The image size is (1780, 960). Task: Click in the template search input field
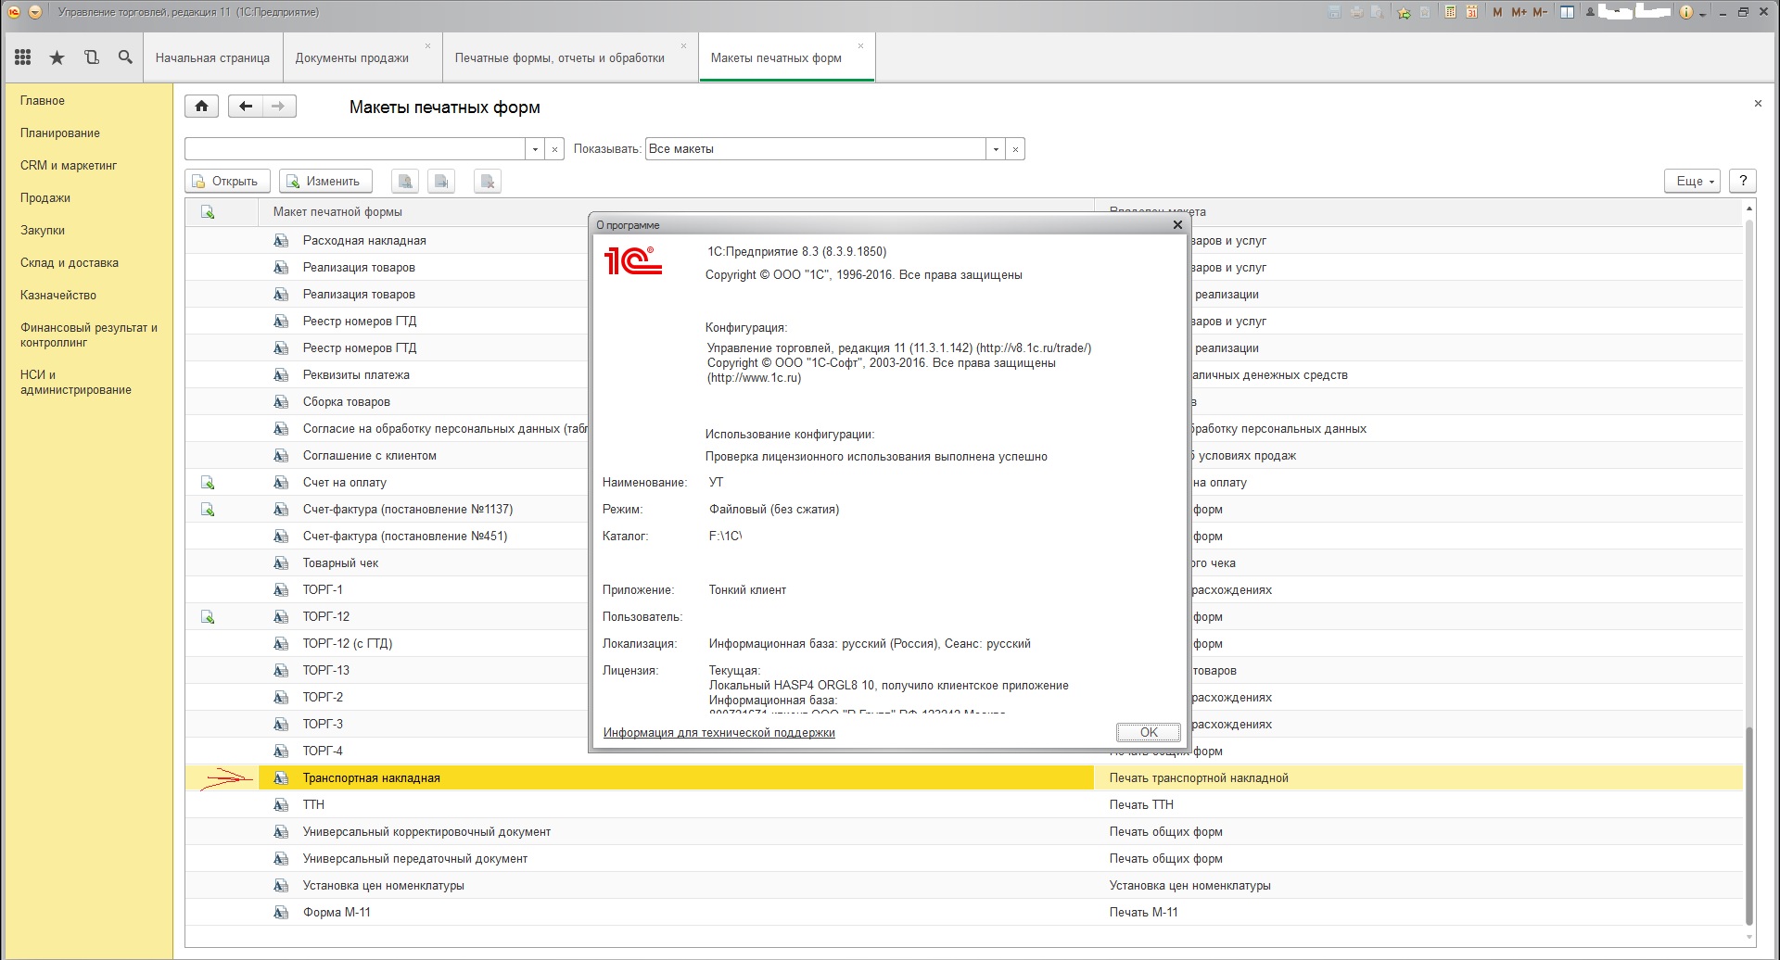pos(355,149)
